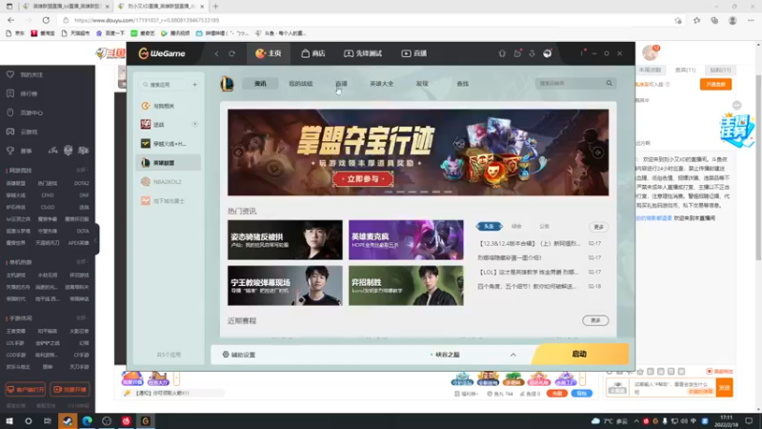Viewport: 762px width, 429px height.
Task: Click the browser reload button
Action: pos(46,20)
